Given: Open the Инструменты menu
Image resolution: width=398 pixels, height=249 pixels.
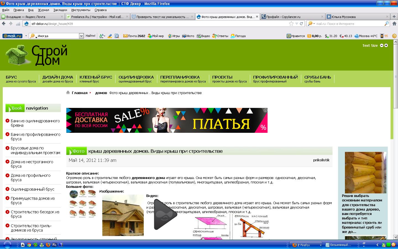Looking at the screenshot, I should (81, 10).
